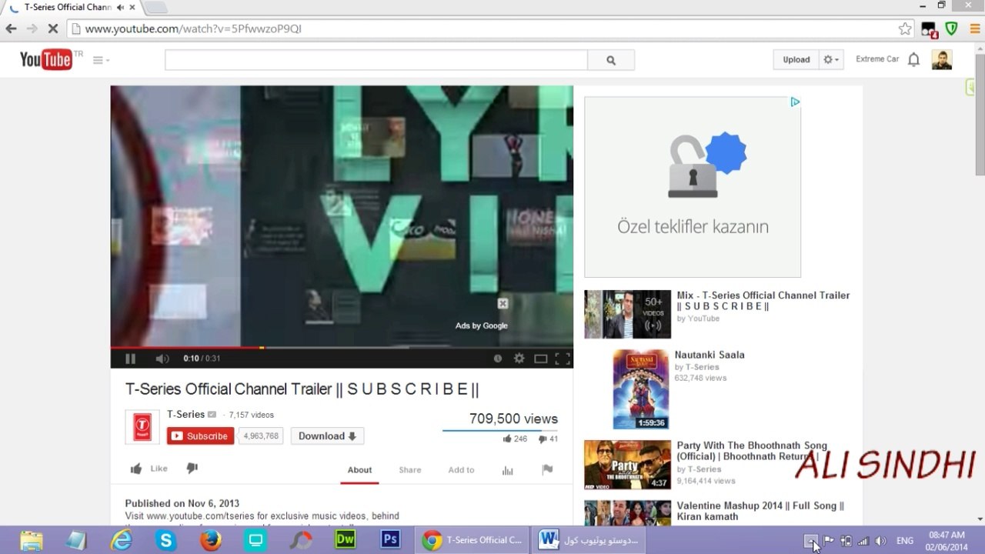
Task: Click the YouTube search field
Action: (x=376, y=60)
